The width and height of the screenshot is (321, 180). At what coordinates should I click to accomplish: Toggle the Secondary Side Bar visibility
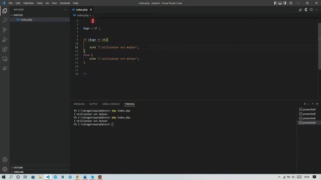point(284,3)
